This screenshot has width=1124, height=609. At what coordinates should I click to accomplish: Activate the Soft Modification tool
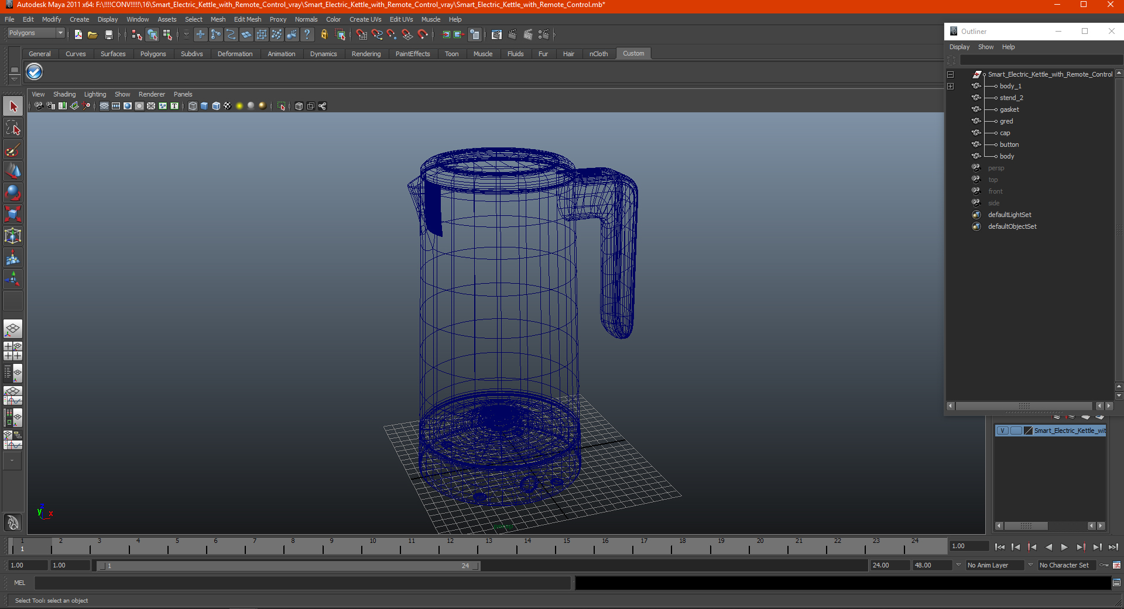pos(13,257)
